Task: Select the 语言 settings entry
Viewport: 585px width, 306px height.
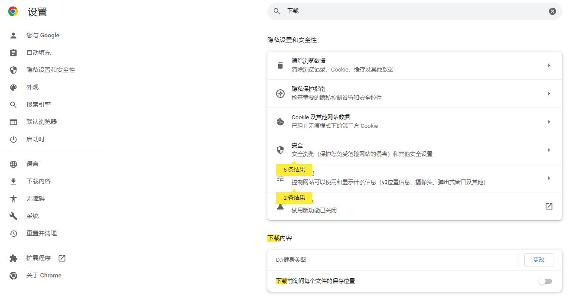Action: tap(32, 164)
